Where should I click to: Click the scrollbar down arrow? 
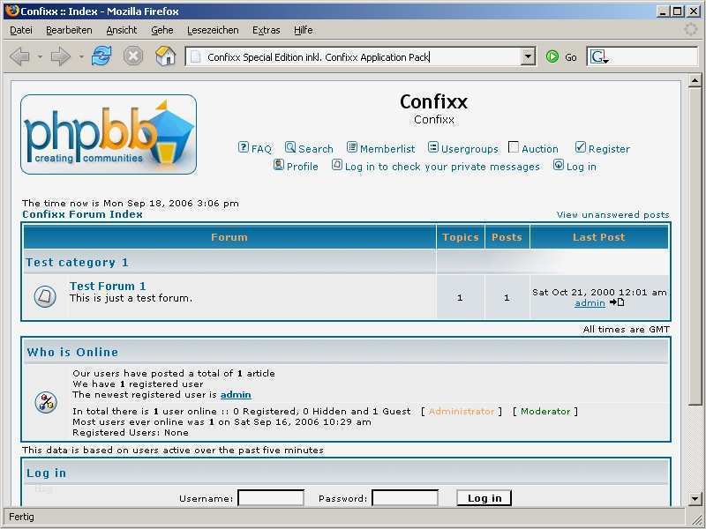tap(695, 498)
